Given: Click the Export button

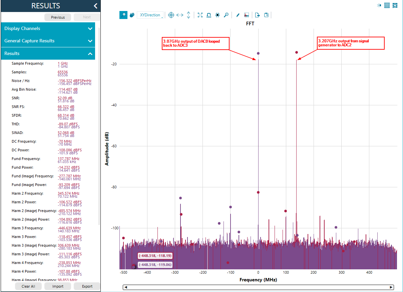Looking at the screenshot, I should pyautogui.click(x=87, y=286).
